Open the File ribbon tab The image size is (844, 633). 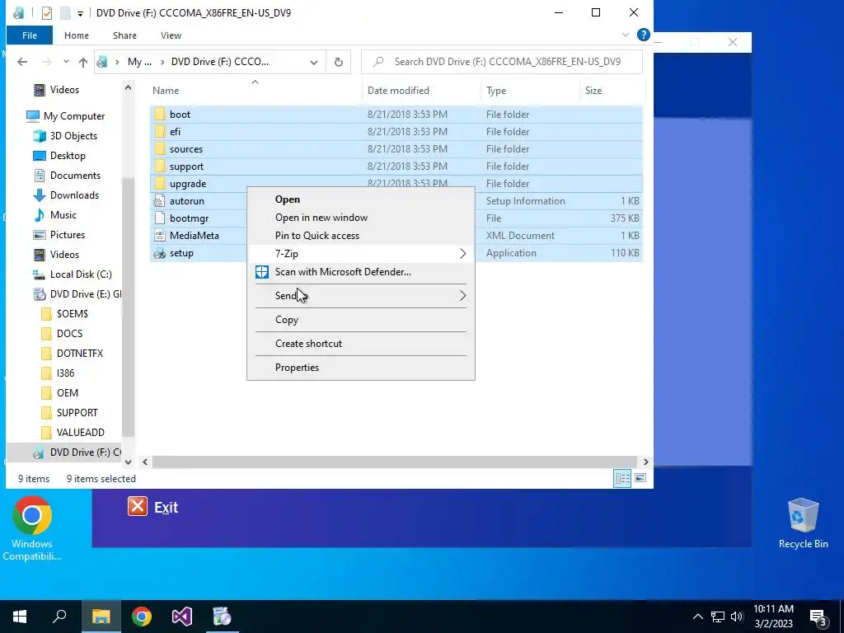30,35
